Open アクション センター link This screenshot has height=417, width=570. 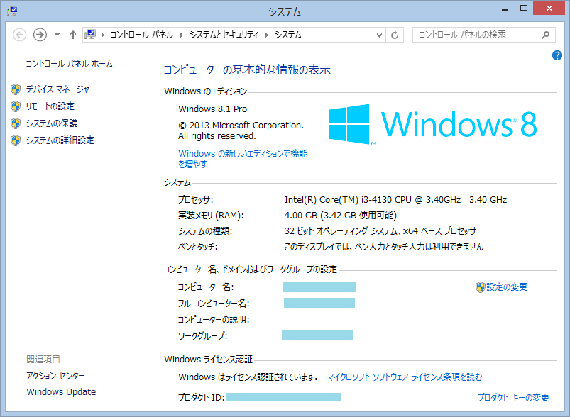[x=55, y=376]
